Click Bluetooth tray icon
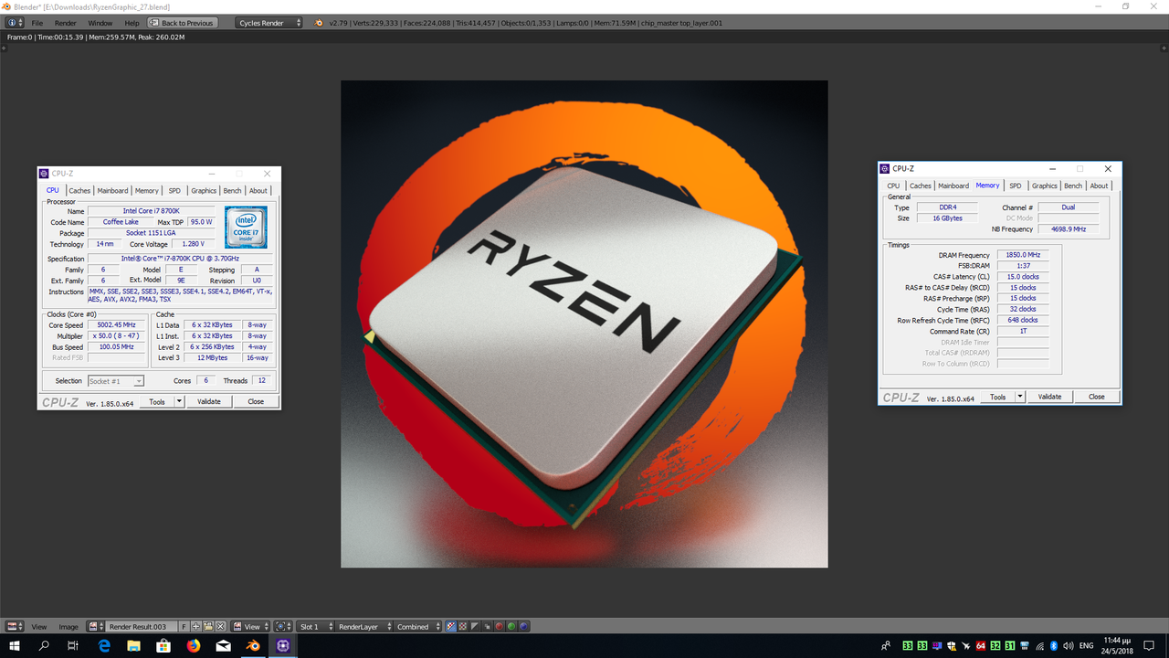The width and height of the screenshot is (1169, 658). click(1054, 646)
